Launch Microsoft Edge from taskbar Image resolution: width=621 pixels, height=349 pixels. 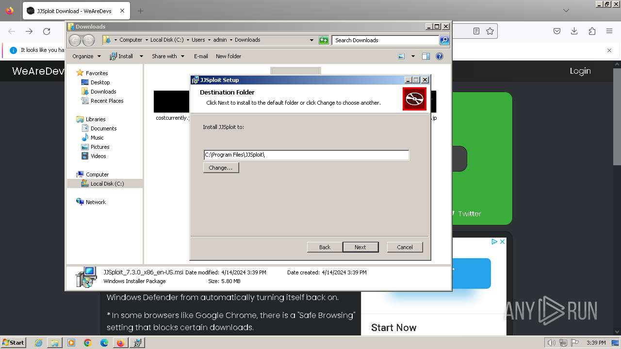[x=104, y=343]
